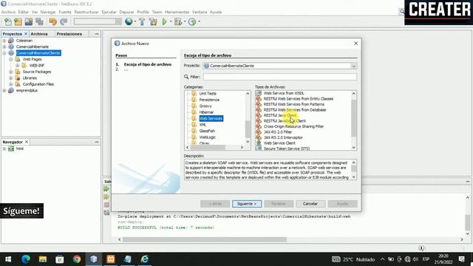
Task: Select RESTful JavaScript Client file type
Action: (x=285, y=121)
